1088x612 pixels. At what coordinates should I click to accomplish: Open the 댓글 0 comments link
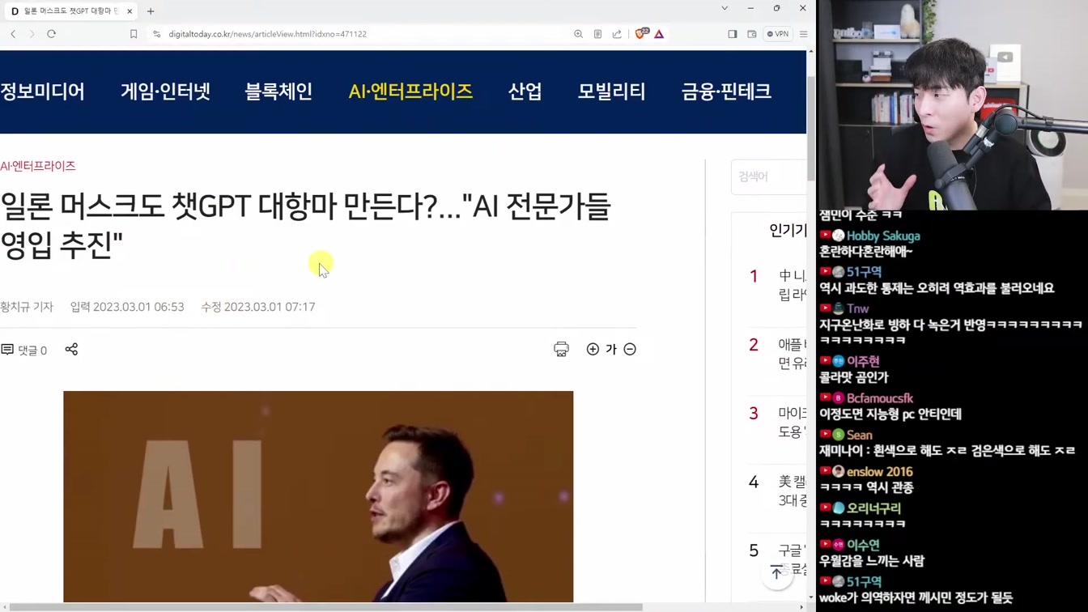24,350
